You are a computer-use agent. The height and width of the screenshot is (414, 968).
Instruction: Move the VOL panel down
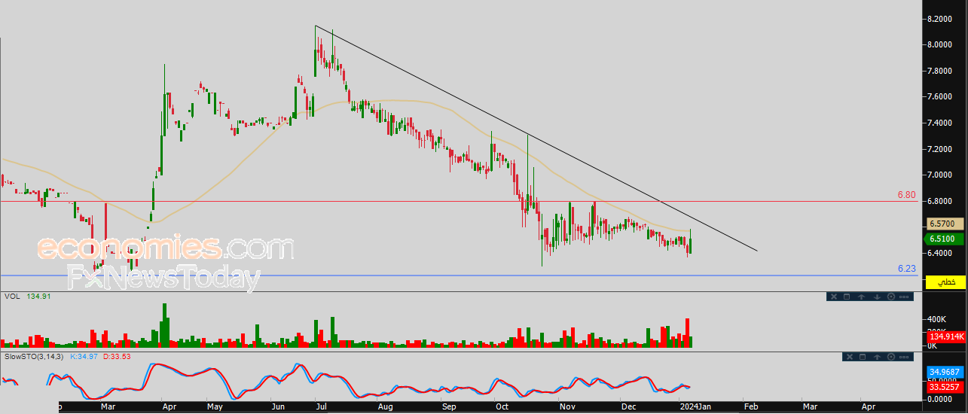pos(877,297)
